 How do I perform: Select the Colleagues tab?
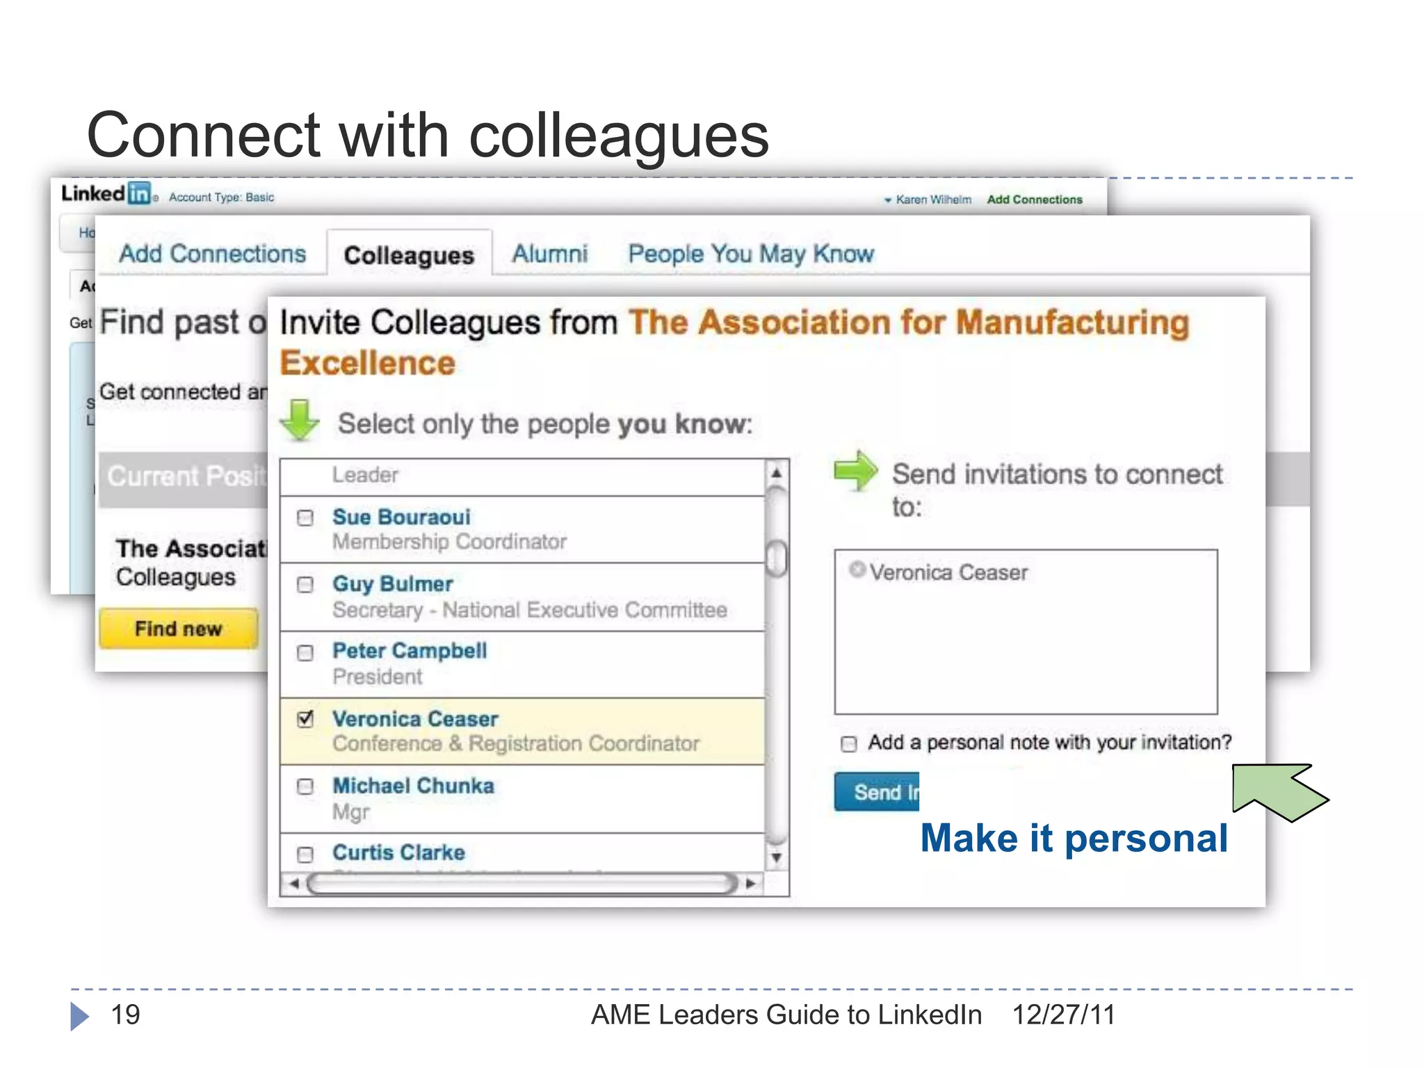point(409,255)
